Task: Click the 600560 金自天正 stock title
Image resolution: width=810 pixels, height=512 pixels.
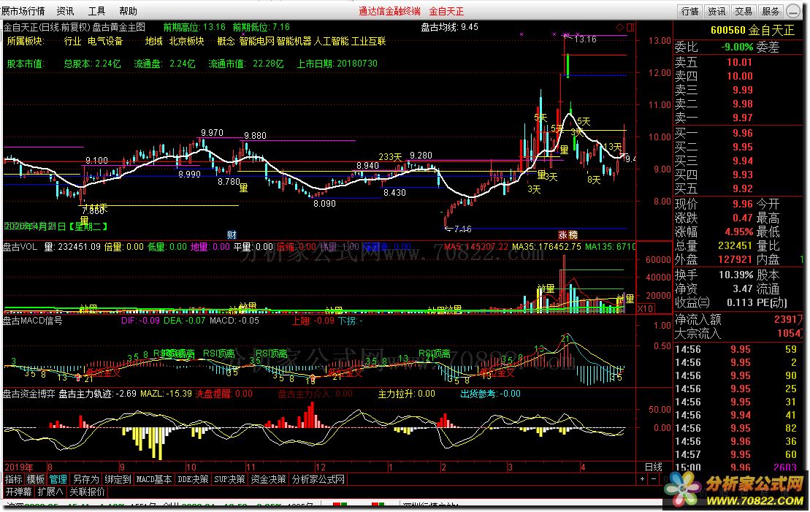Action: (x=752, y=31)
